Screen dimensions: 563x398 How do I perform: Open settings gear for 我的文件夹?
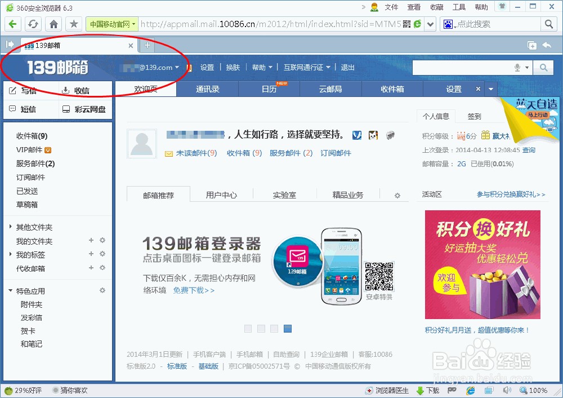[x=102, y=240]
